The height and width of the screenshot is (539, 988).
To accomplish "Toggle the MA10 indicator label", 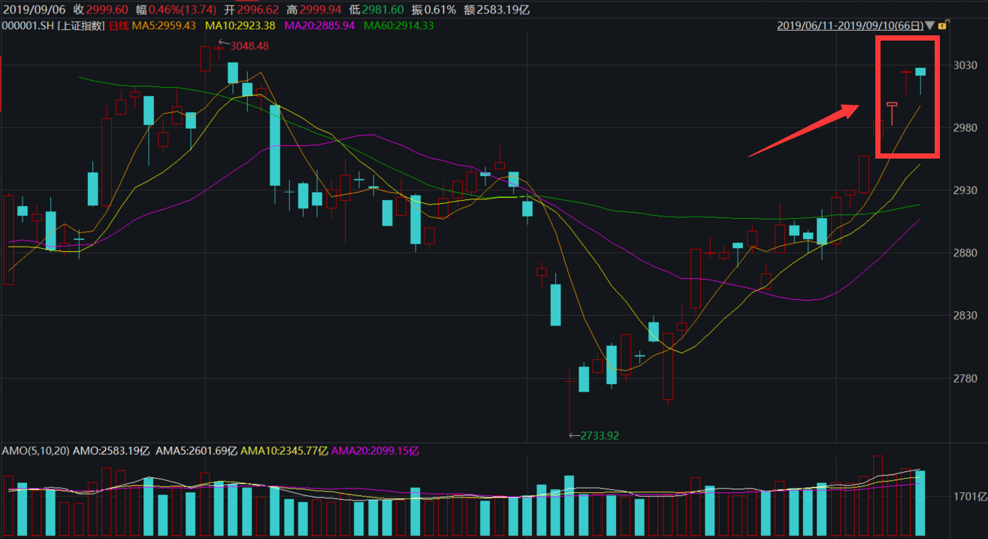I will point(240,25).
